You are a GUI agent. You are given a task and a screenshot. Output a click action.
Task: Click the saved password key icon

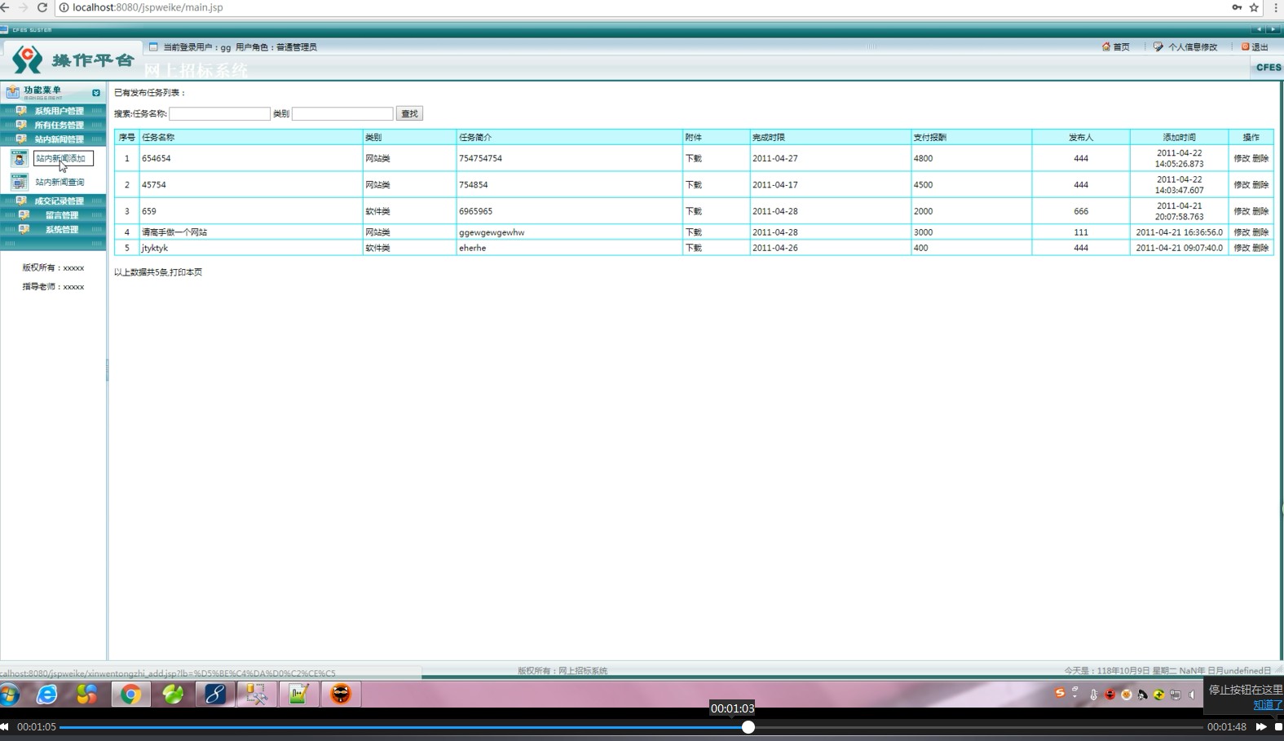[x=1237, y=7]
